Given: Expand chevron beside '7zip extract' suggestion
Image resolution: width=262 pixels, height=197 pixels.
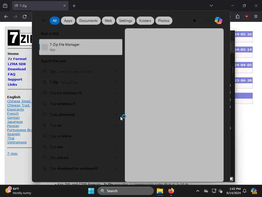Looking at the screenshot, I should click(x=116, y=157).
